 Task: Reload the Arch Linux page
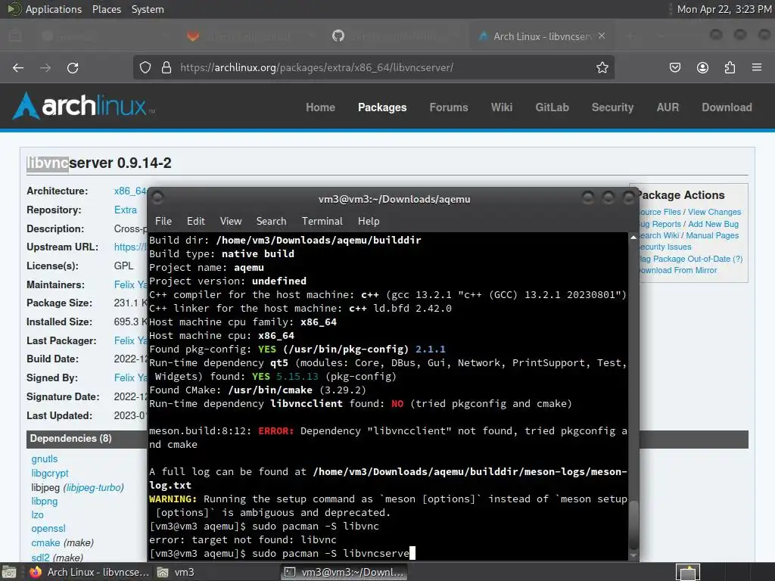[73, 67]
